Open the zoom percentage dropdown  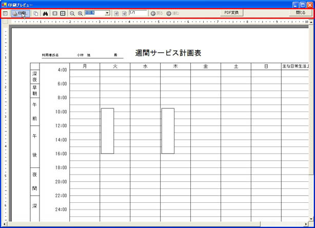click(107, 13)
